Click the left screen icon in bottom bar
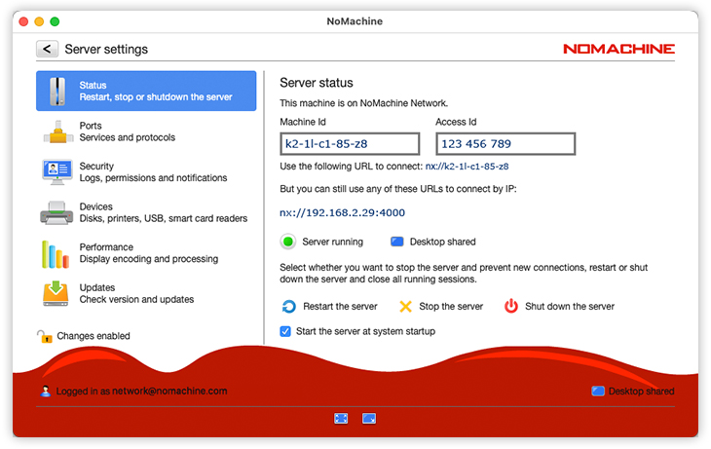 click(x=341, y=418)
